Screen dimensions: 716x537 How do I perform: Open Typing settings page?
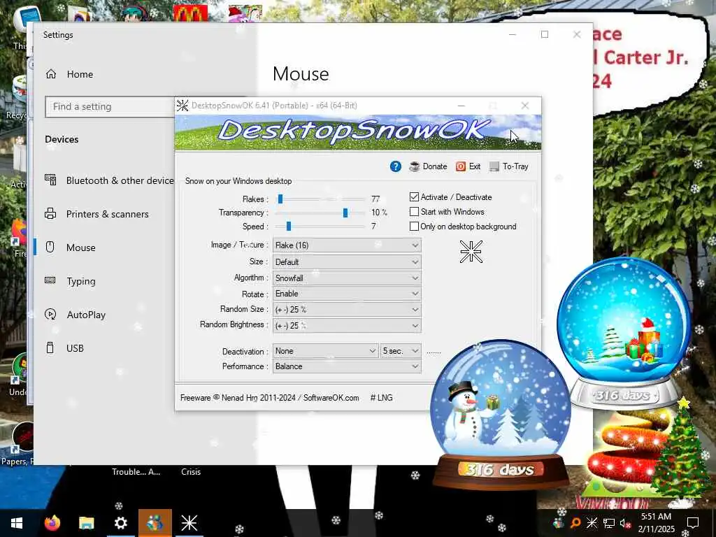tap(81, 281)
